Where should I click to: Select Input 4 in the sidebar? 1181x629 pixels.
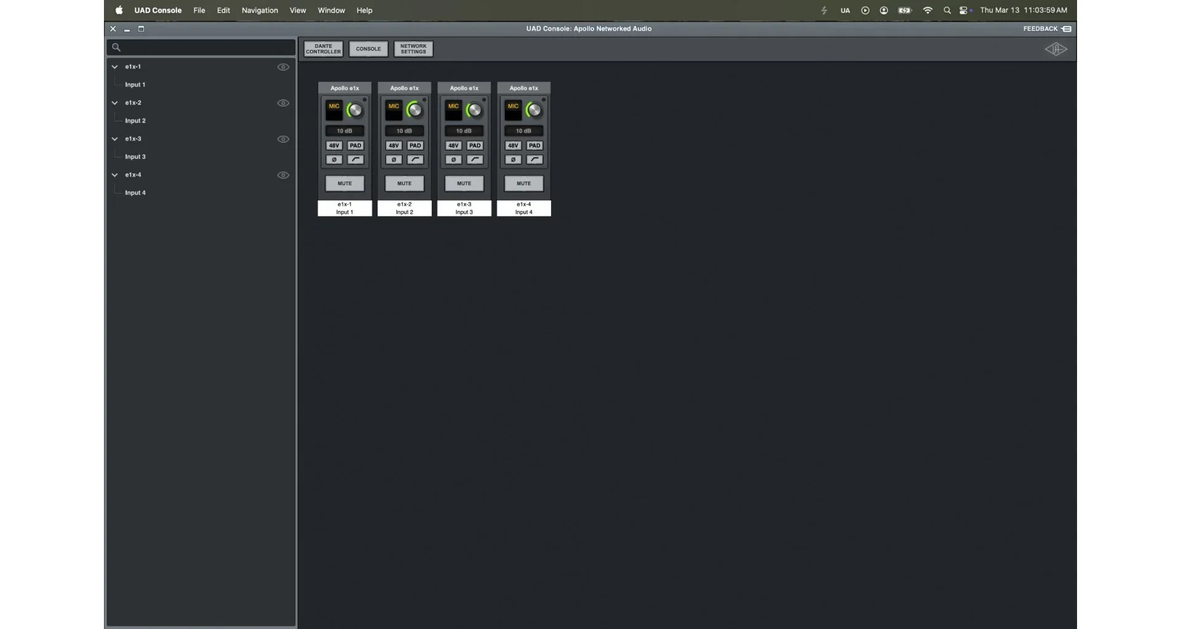(x=135, y=192)
